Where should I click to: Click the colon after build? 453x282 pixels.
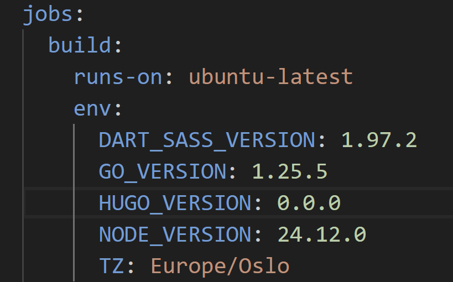coord(117,45)
